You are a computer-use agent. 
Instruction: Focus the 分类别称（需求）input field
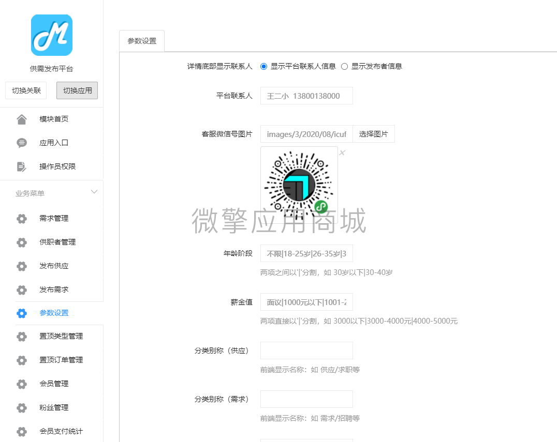click(x=306, y=400)
